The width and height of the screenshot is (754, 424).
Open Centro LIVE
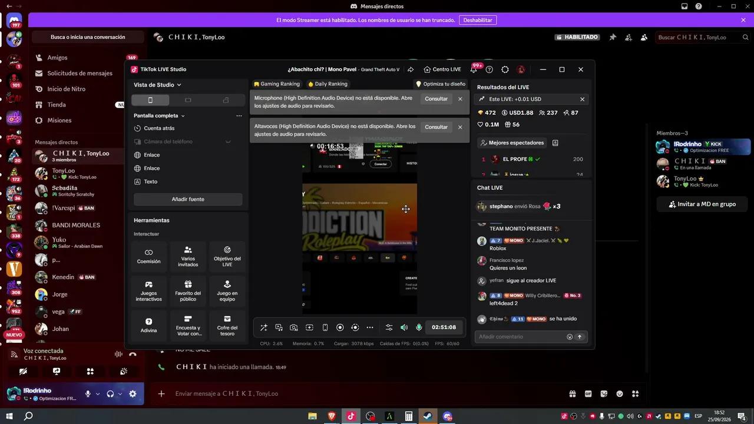(442, 69)
